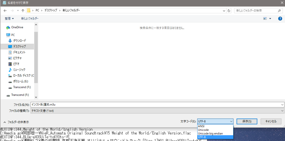285x141 pixels.
Task: Select デスクトップ in sidebar
Action: point(17,46)
